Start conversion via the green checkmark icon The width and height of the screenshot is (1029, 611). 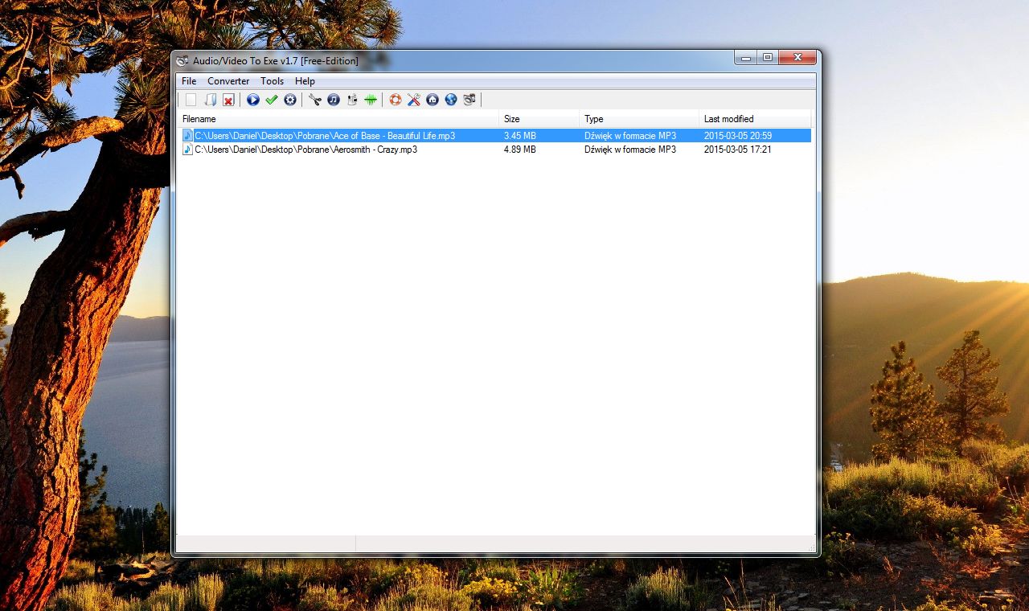point(272,100)
